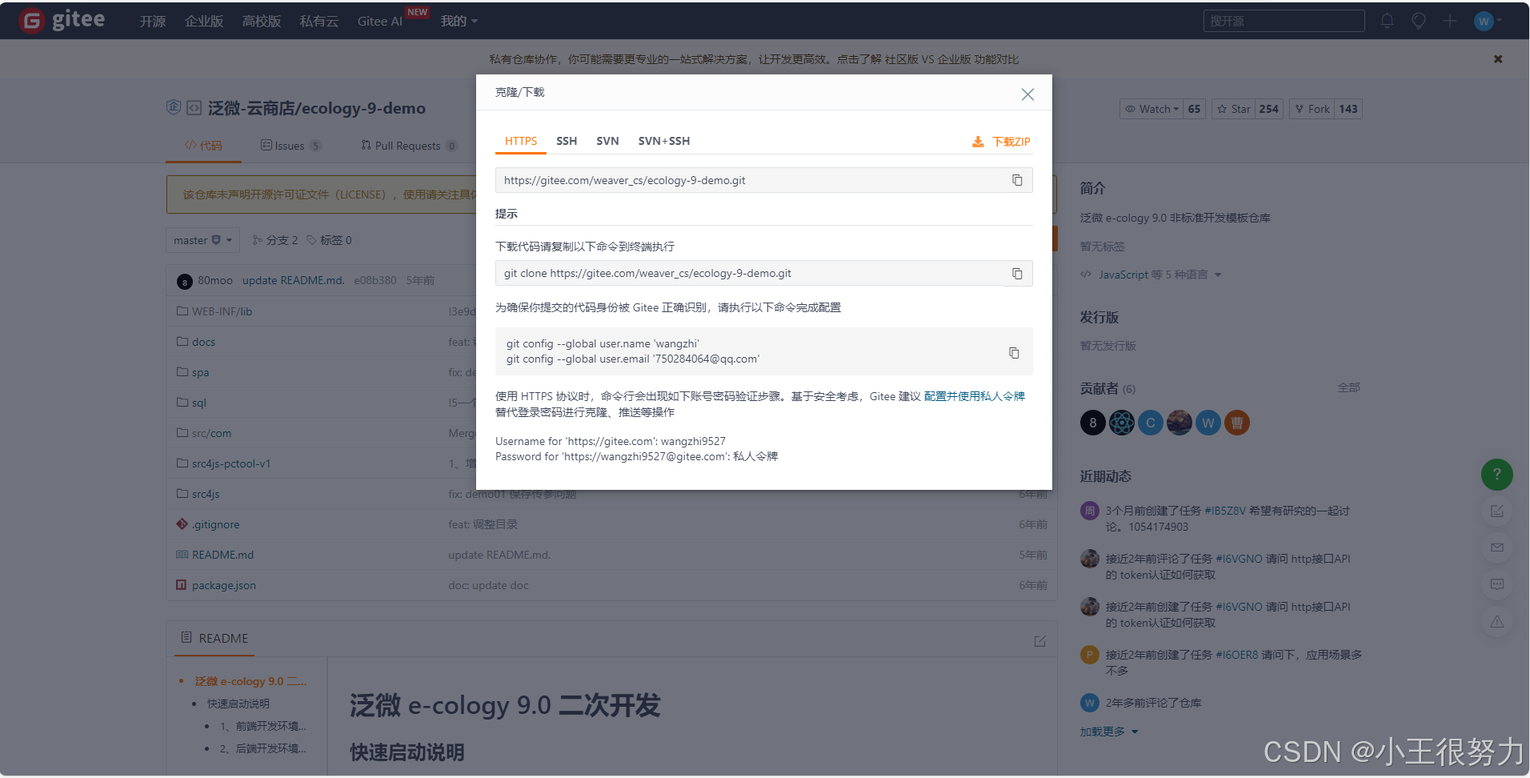Open the green help question button

pos(1497,475)
